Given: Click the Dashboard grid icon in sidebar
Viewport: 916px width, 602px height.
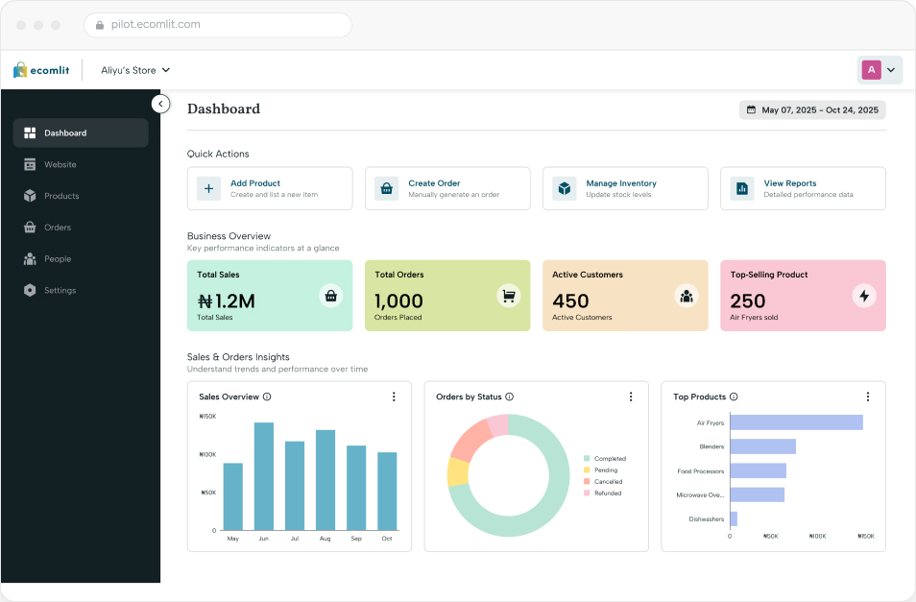Looking at the screenshot, I should 30,133.
